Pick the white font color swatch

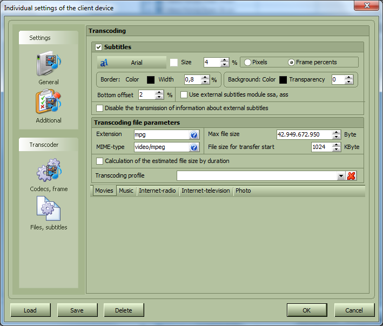click(173, 63)
